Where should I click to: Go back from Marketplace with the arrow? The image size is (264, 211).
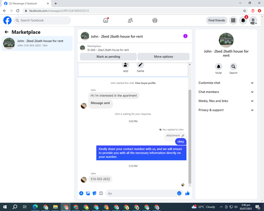[x=6, y=32]
